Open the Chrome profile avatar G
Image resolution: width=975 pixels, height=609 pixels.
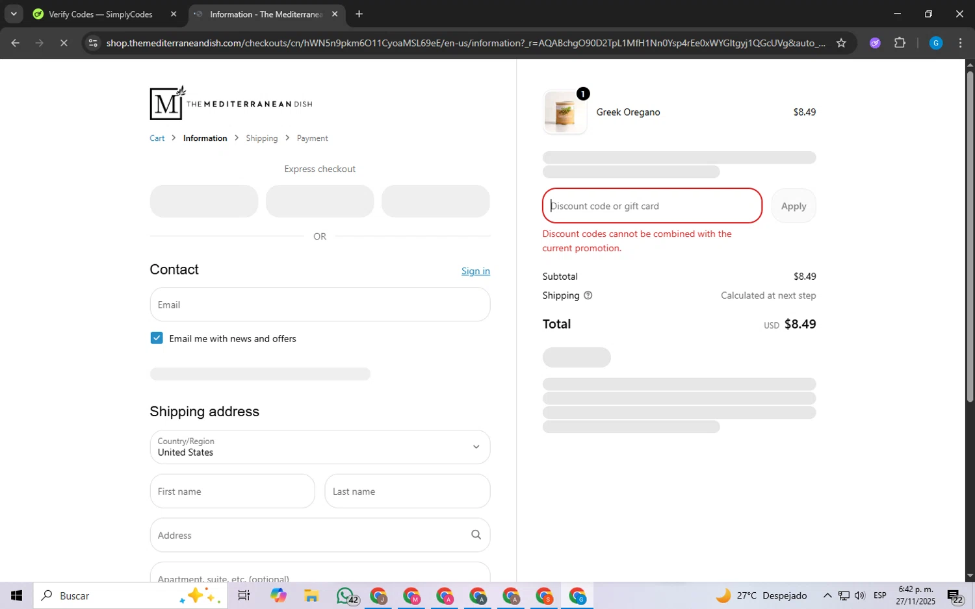pos(936,43)
